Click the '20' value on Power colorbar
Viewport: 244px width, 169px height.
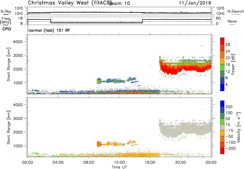tap(228, 58)
